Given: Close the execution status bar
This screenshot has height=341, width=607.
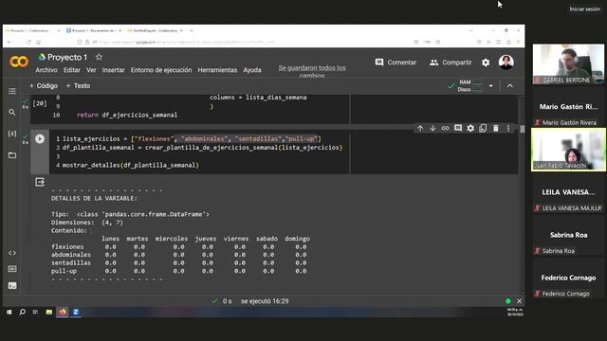Looking at the screenshot, I should 519,301.
